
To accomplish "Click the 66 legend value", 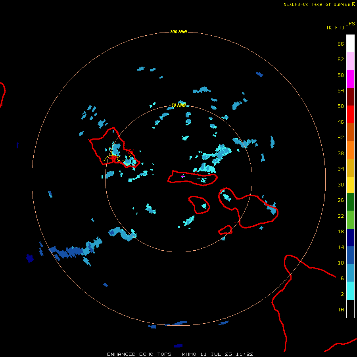I will (x=341, y=44).
